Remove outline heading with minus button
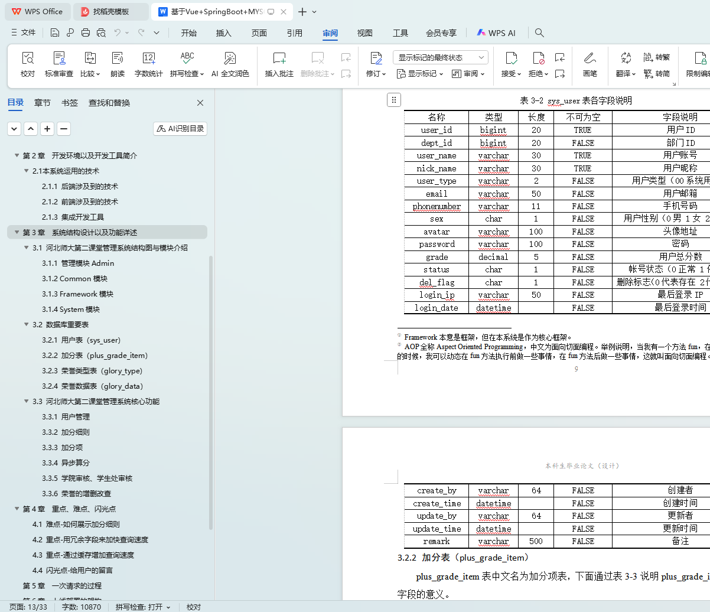The width and height of the screenshot is (710, 612). click(x=64, y=128)
